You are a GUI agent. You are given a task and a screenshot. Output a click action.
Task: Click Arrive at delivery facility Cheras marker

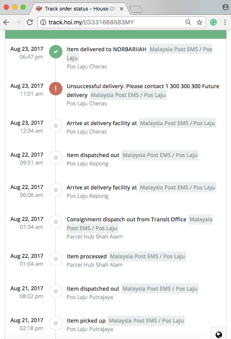(56, 126)
